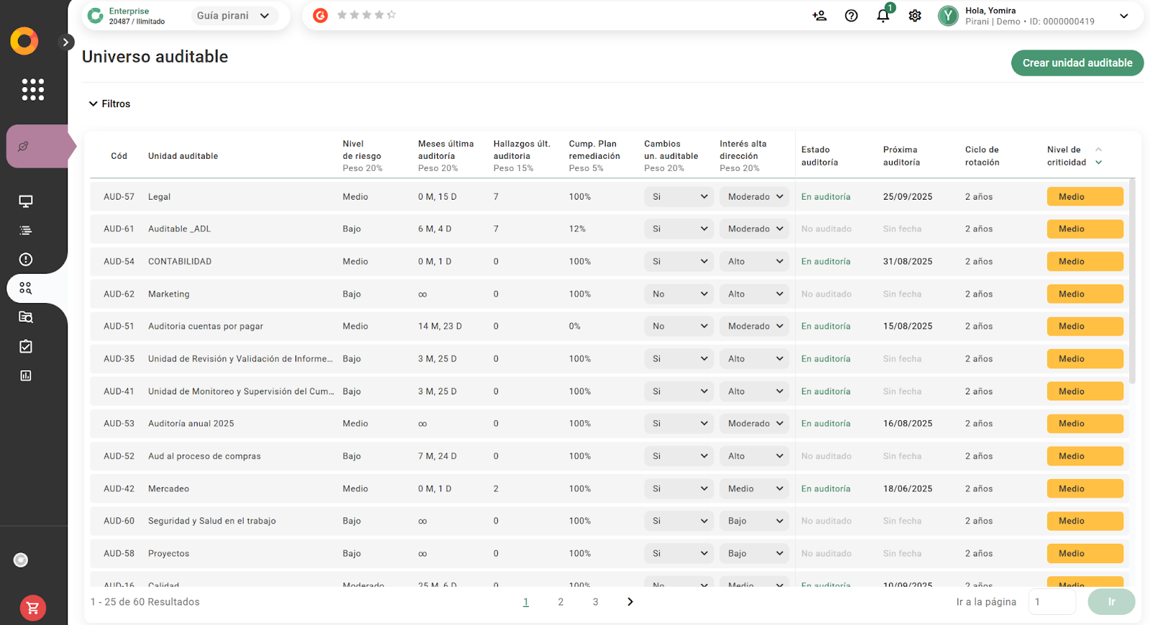Click the Medio criticality badge for Marketing
Viewport: 1150px width, 625px height.
pyautogui.click(x=1085, y=294)
